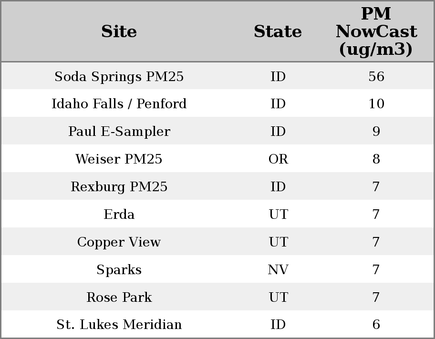Open the Copper View site

119,242
